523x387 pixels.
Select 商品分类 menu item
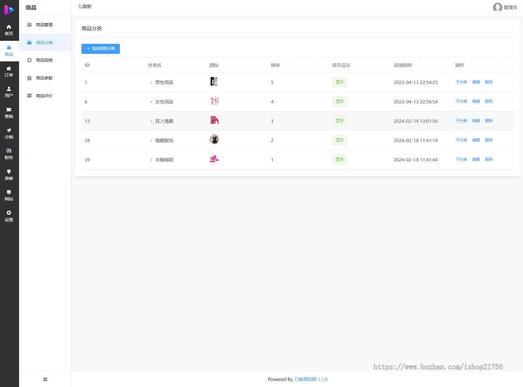[x=45, y=43]
